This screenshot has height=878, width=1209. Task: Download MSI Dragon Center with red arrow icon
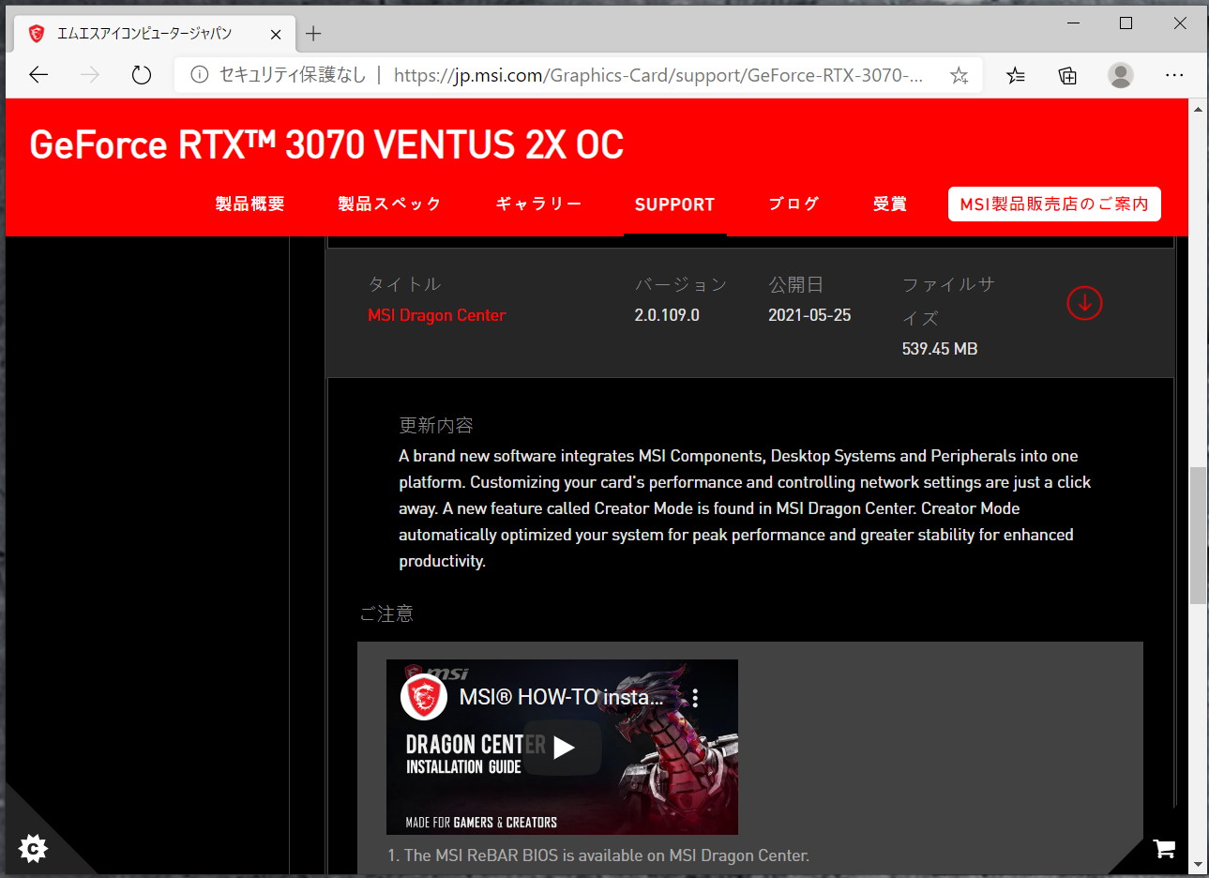pos(1084,303)
